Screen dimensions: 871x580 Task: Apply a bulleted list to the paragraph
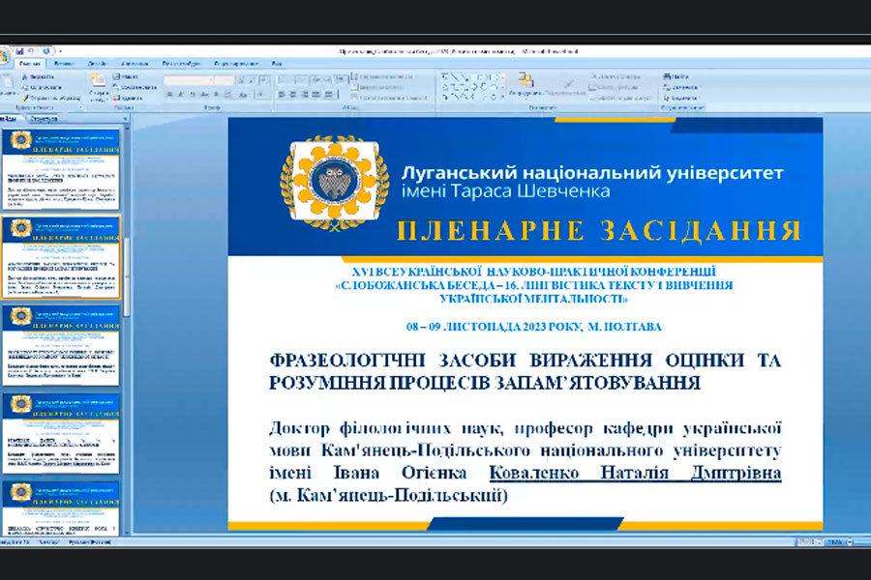285,80
